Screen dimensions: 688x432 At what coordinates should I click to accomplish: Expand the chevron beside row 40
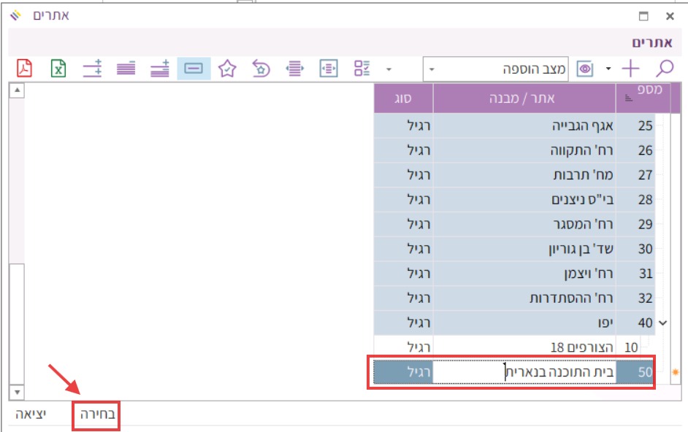[663, 322]
